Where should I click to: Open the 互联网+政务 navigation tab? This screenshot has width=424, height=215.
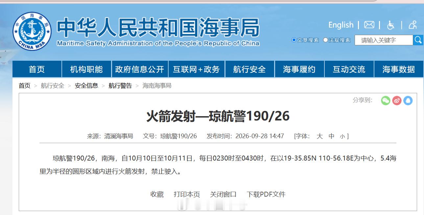coord(197,69)
